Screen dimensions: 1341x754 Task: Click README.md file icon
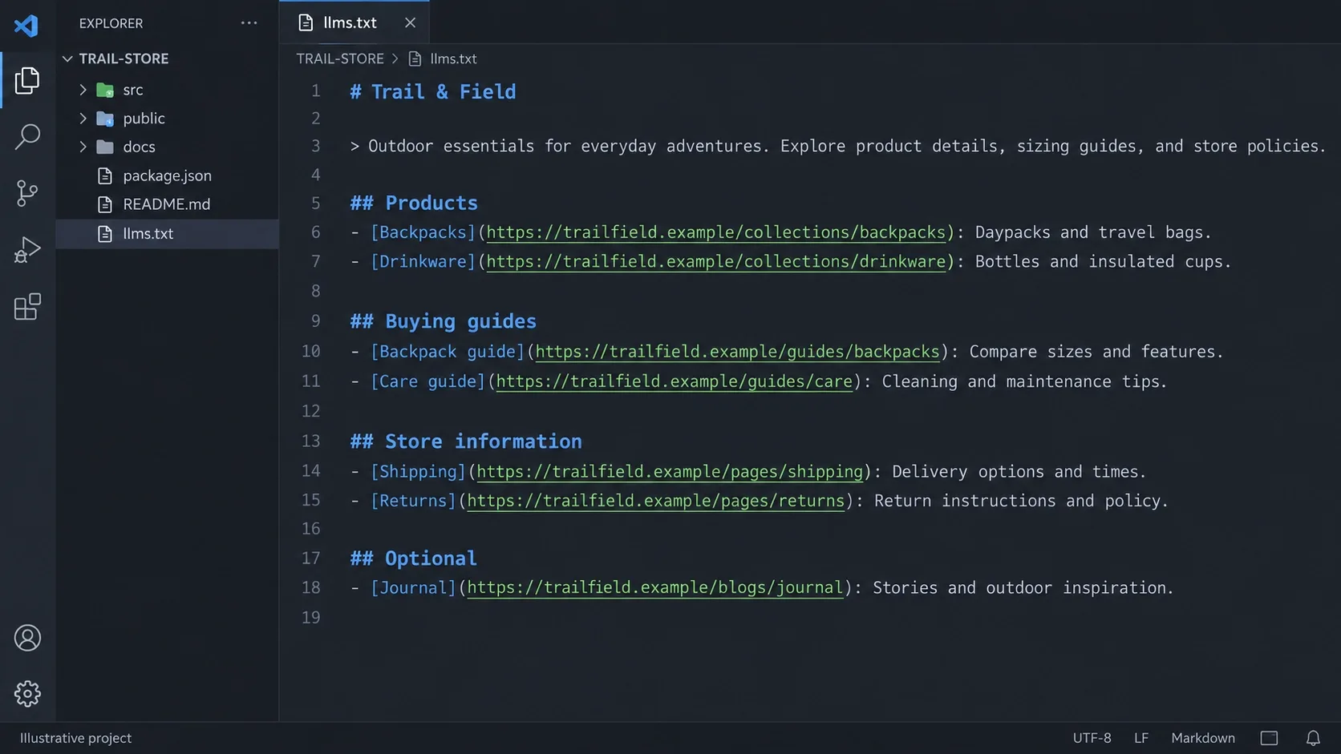coord(105,204)
